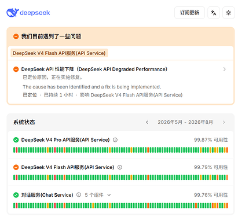
Task: Click the 99.76% 可用性 value
Action: click(211, 195)
